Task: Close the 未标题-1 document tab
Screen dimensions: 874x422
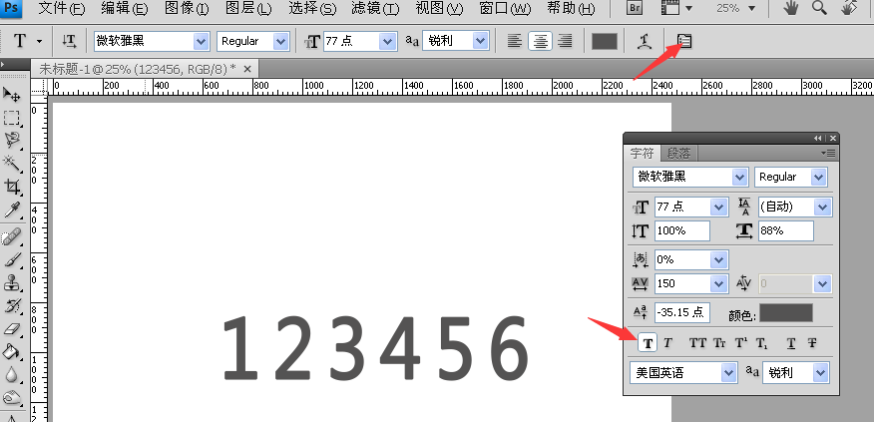Action: [247, 69]
